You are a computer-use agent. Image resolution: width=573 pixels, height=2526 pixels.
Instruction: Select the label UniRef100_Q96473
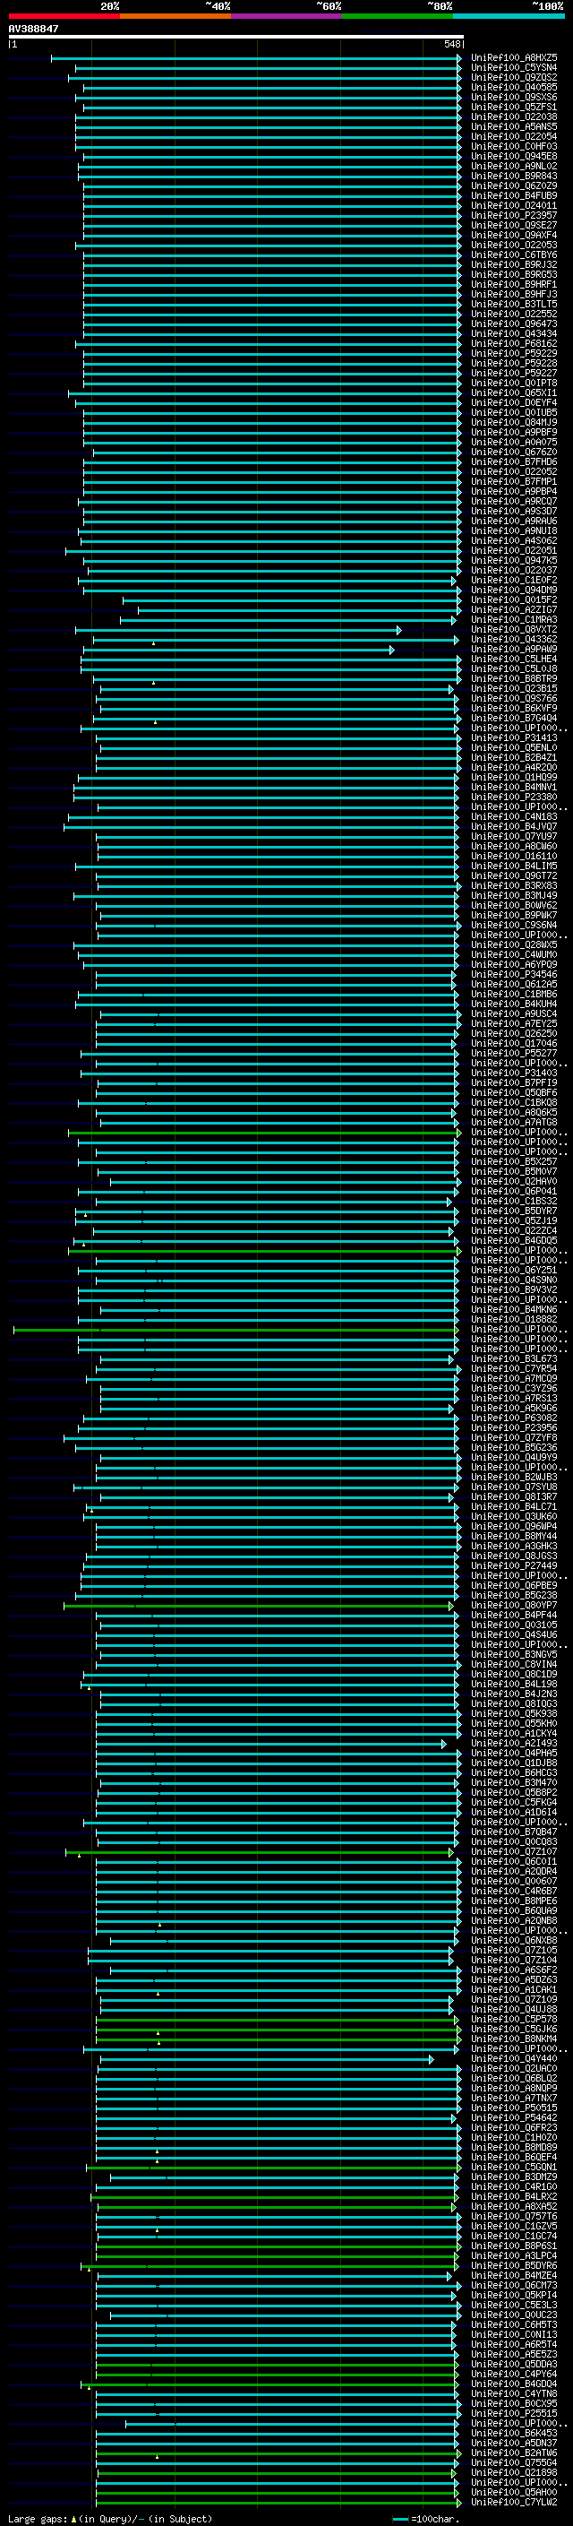coord(514,323)
